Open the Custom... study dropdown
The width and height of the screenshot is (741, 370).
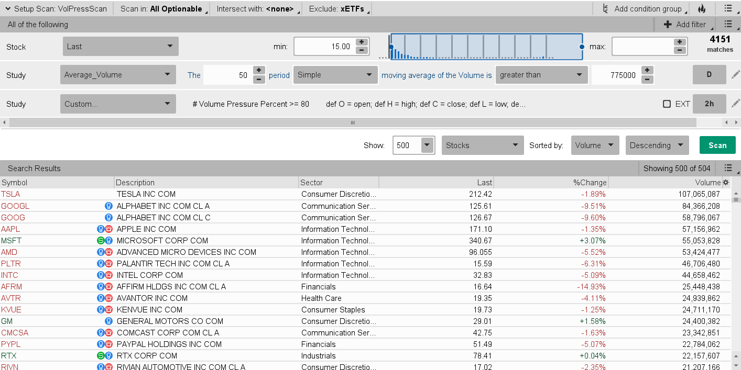[118, 104]
